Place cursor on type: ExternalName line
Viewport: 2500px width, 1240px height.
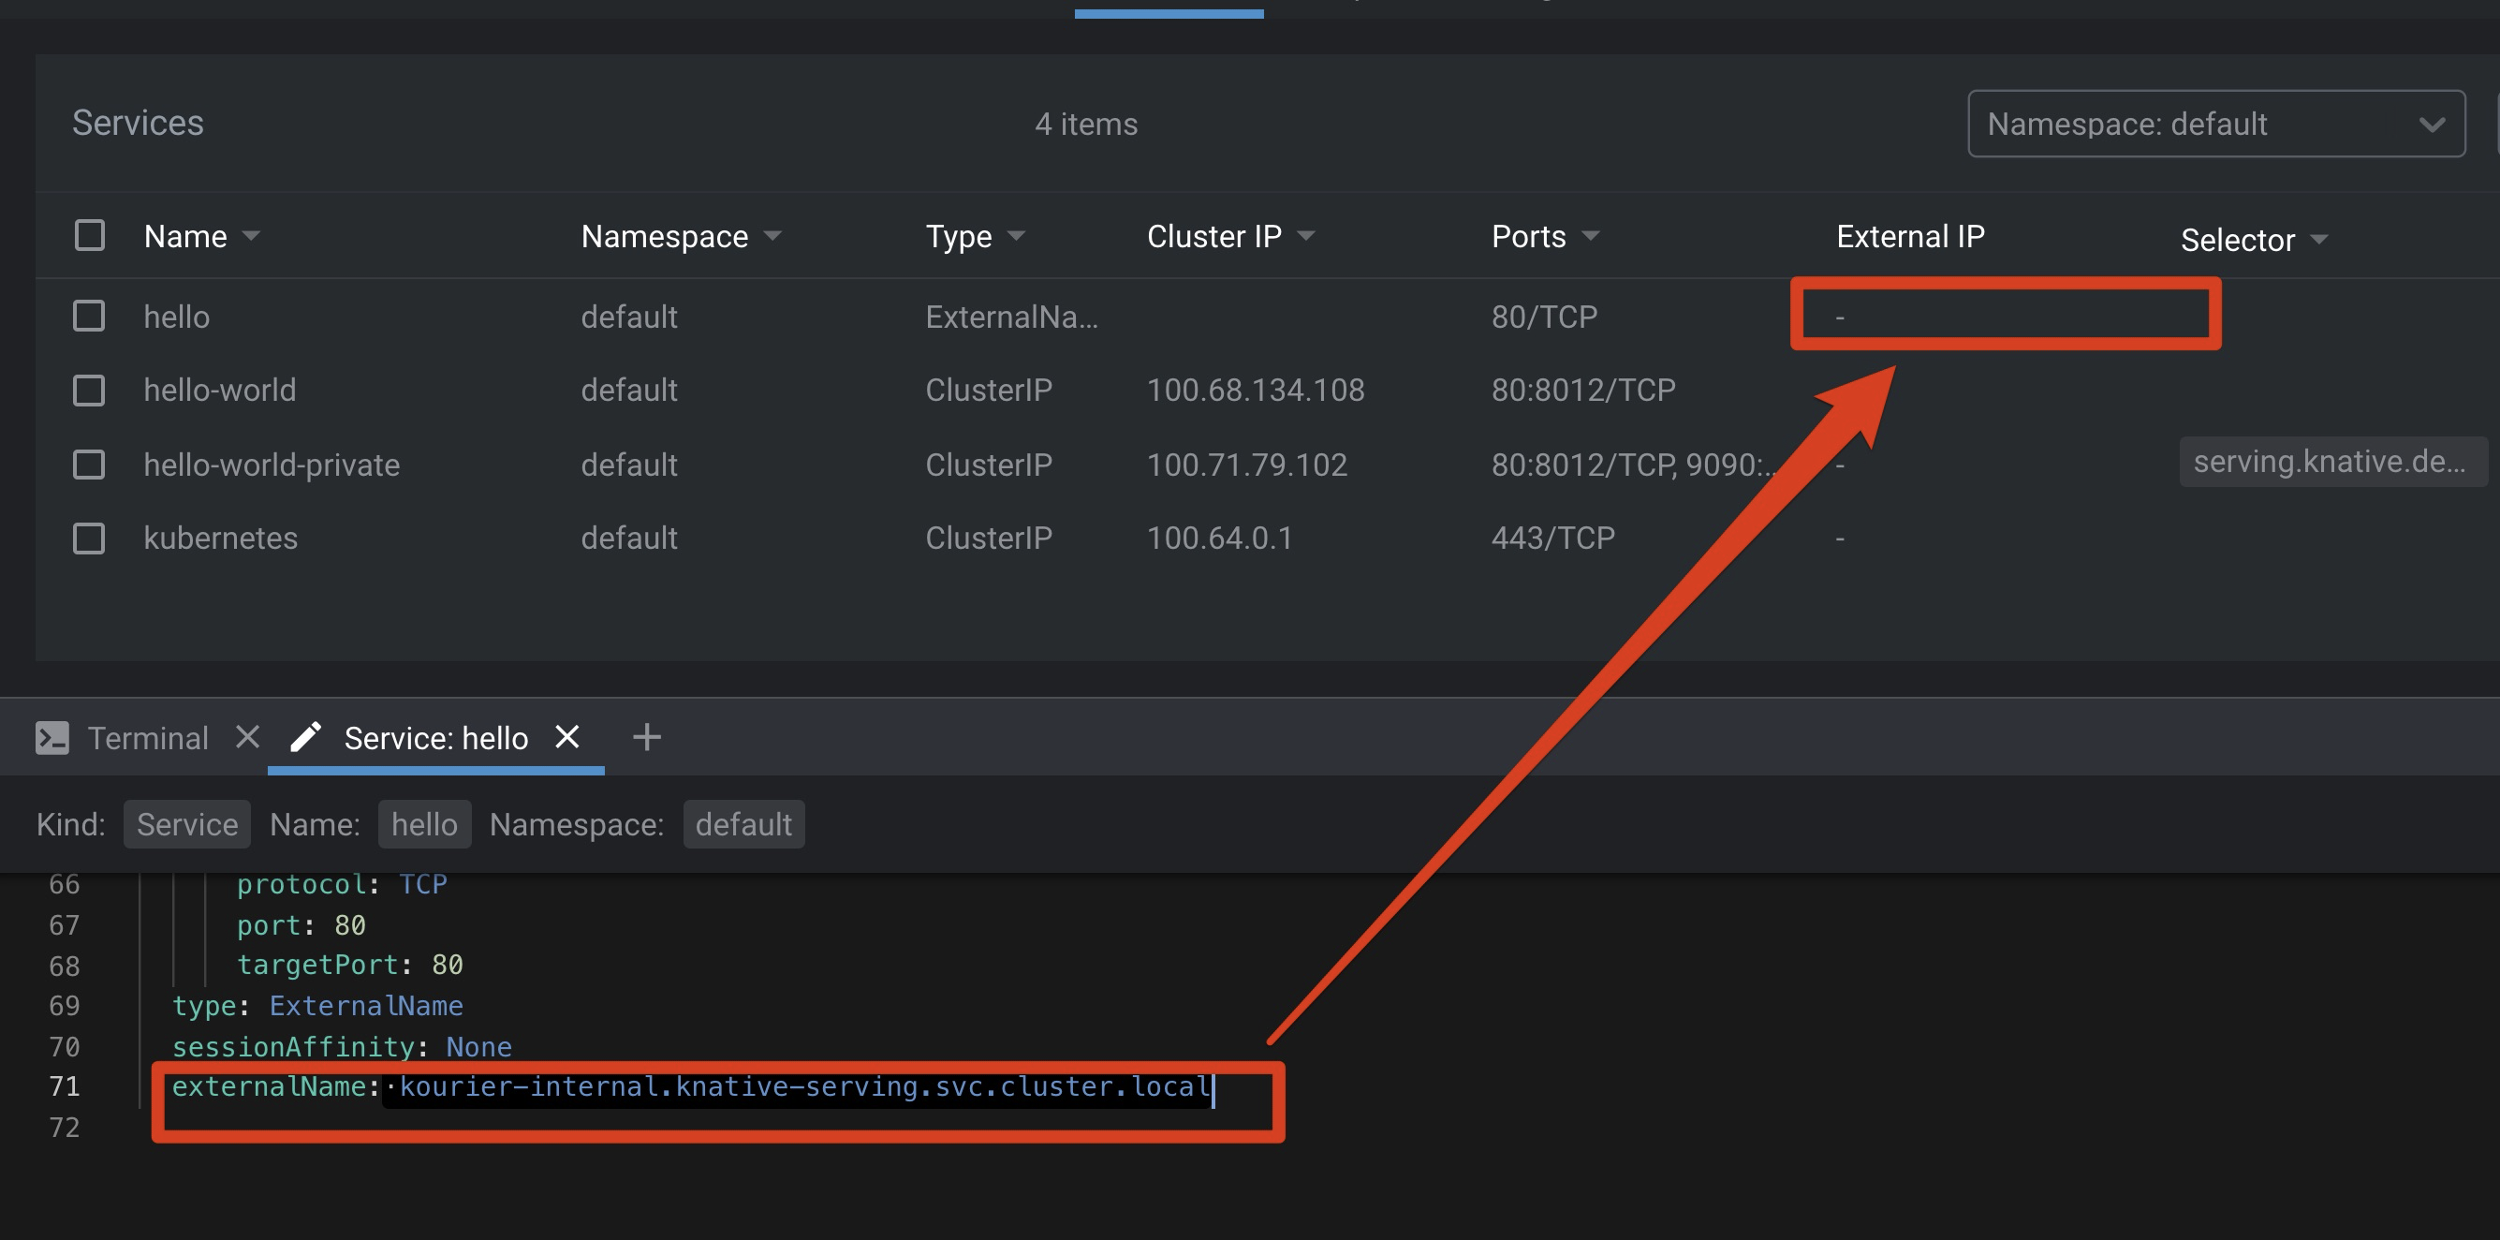(317, 1006)
